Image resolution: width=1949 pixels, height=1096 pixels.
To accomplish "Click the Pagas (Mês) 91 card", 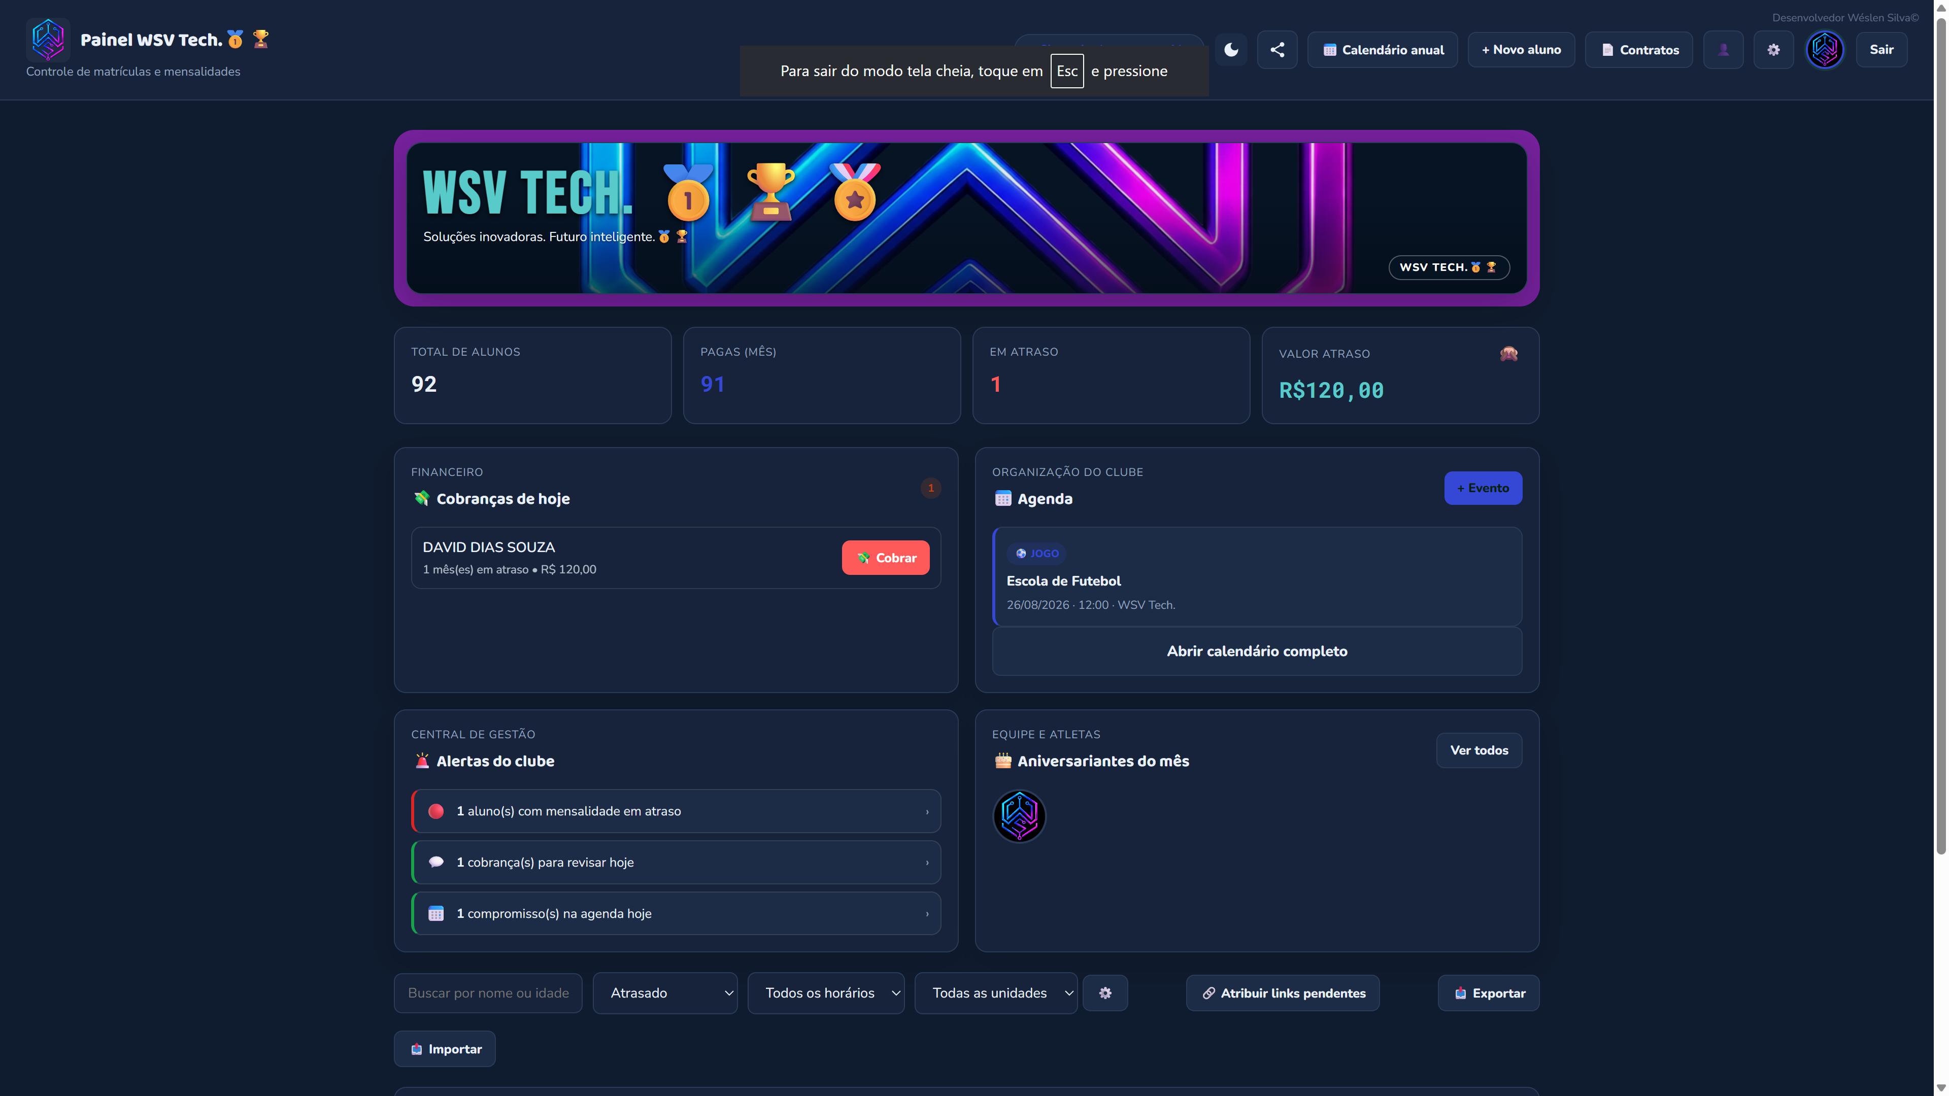I will [822, 375].
